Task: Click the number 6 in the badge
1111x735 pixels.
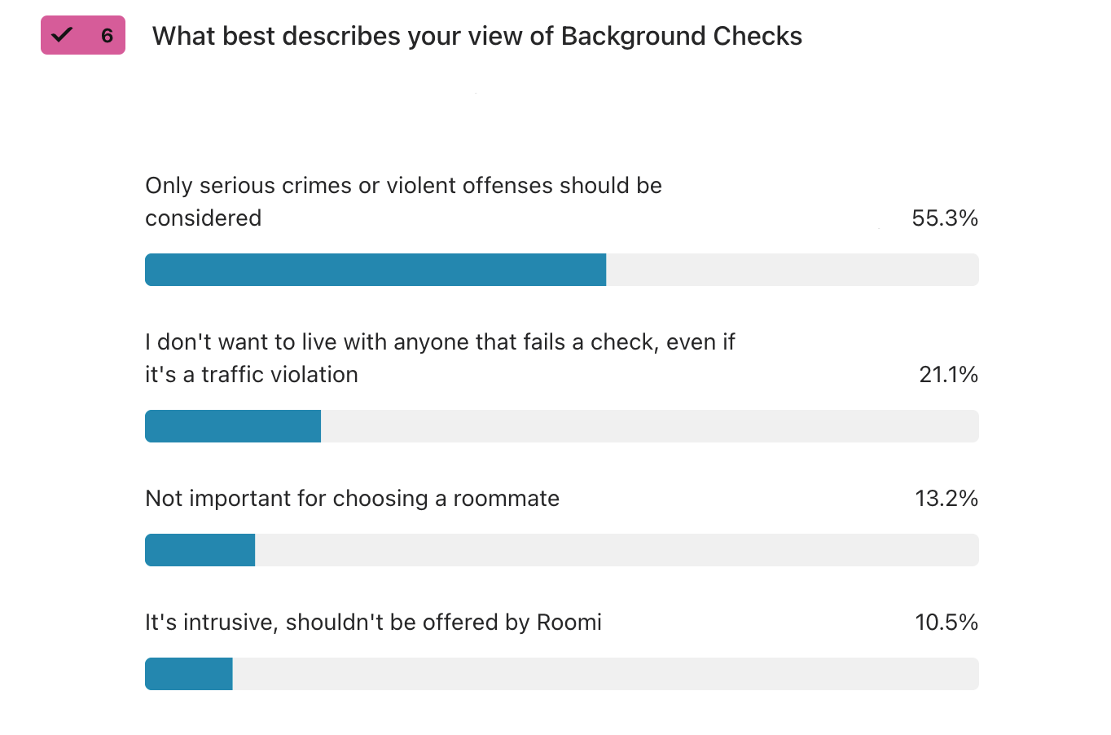Action: (x=107, y=36)
